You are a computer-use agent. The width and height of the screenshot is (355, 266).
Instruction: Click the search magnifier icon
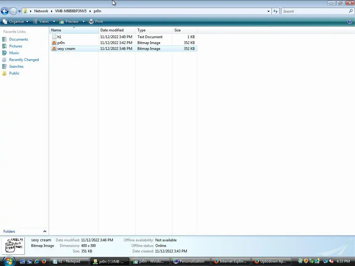coord(351,11)
